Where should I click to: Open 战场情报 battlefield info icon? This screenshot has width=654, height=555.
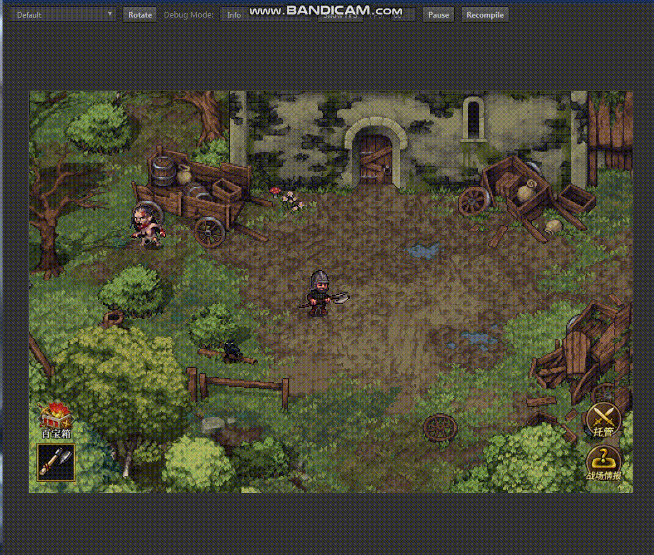(x=604, y=463)
